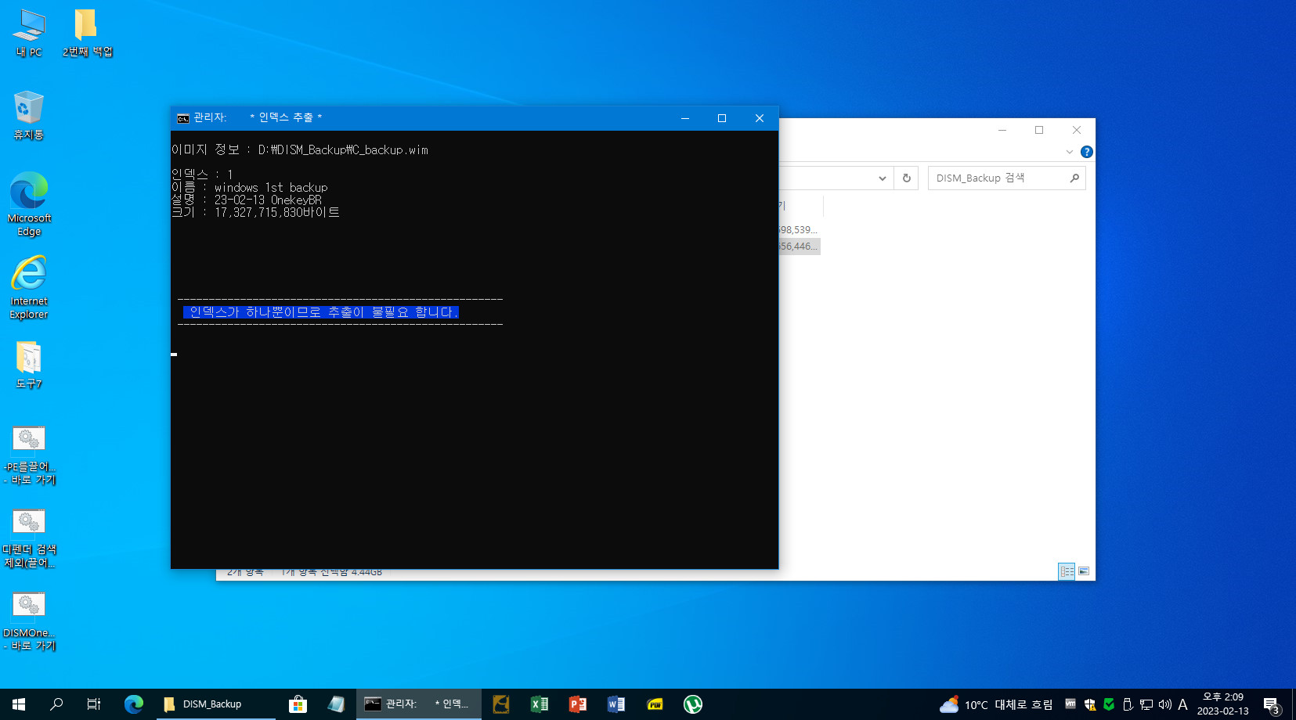Launch Microsoft Edge from the desktop
This screenshot has height=720, width=1296.
(x=29, y=204)
